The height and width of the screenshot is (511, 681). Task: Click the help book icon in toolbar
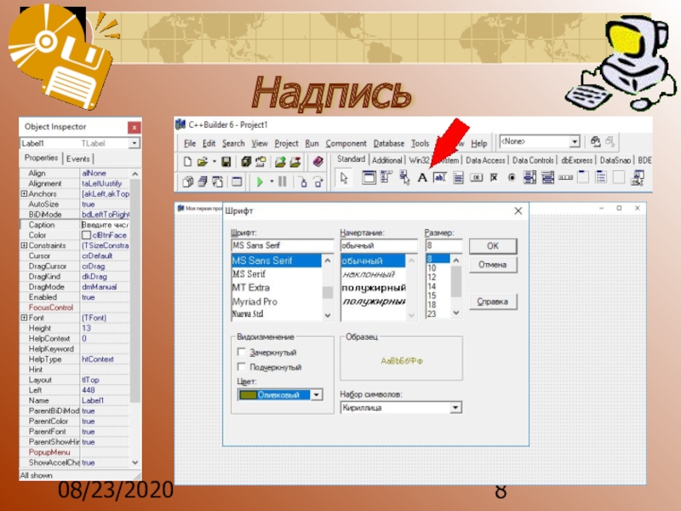pos(318,162)
